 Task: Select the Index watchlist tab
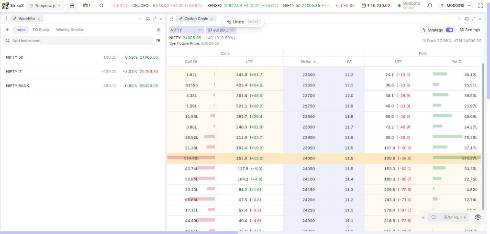coord(20,30)
